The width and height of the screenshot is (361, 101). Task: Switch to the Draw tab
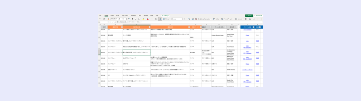point(118,16)
